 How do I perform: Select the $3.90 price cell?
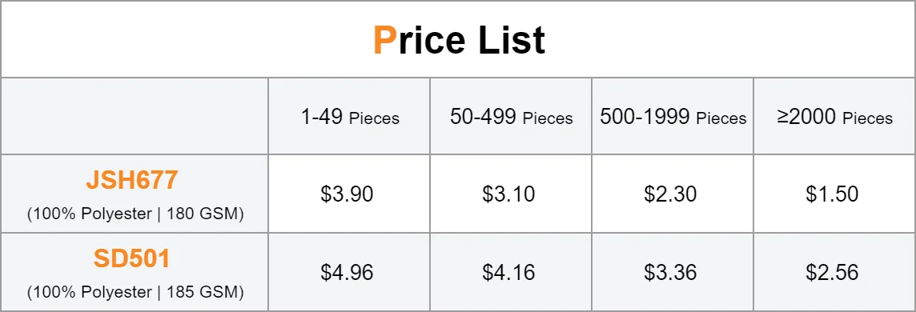coord(349,194)
